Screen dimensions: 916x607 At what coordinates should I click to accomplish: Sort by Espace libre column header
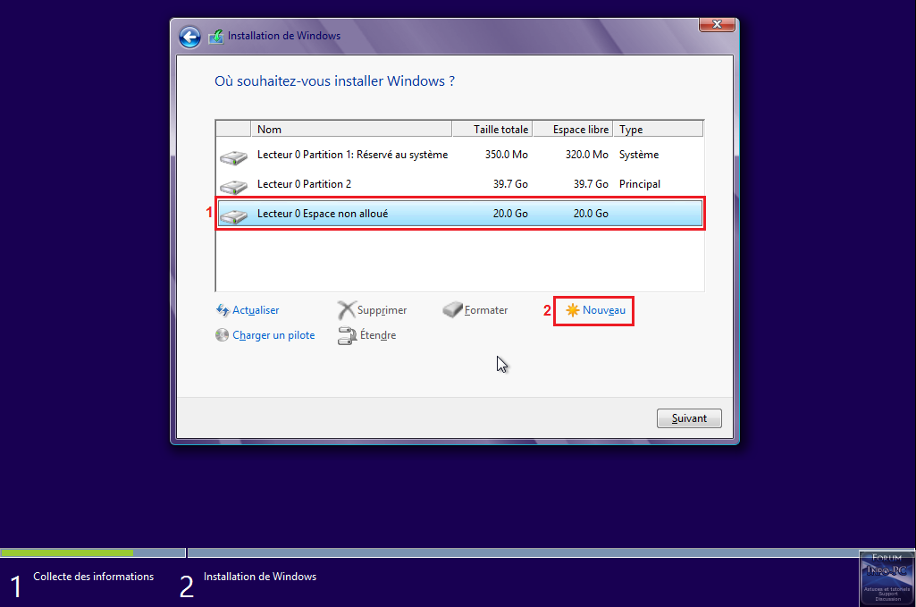click(573, 129)
